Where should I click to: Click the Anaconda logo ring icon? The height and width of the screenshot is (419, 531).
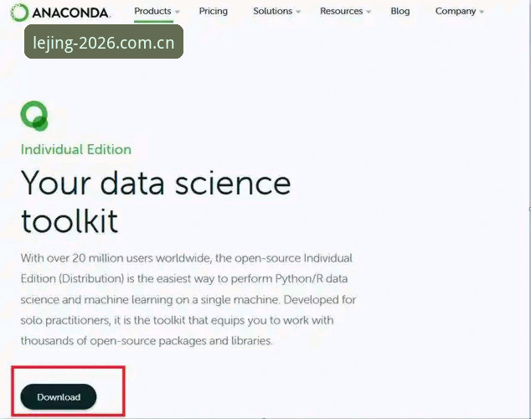click(x=19, y=13)
